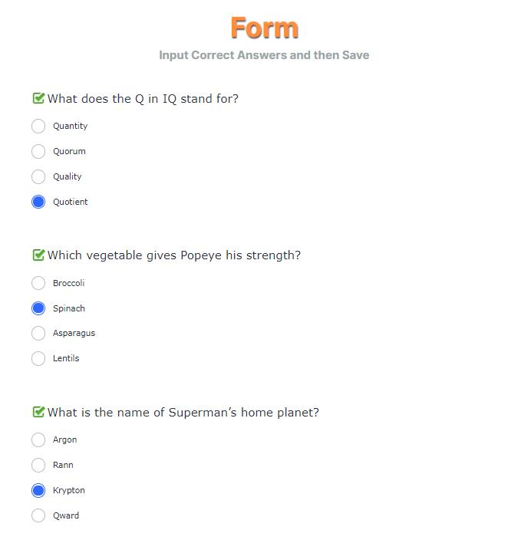The height and width of the screenshot is (540, 531).
Task: Pick the Quality radio button
Action: click(38, 176)
